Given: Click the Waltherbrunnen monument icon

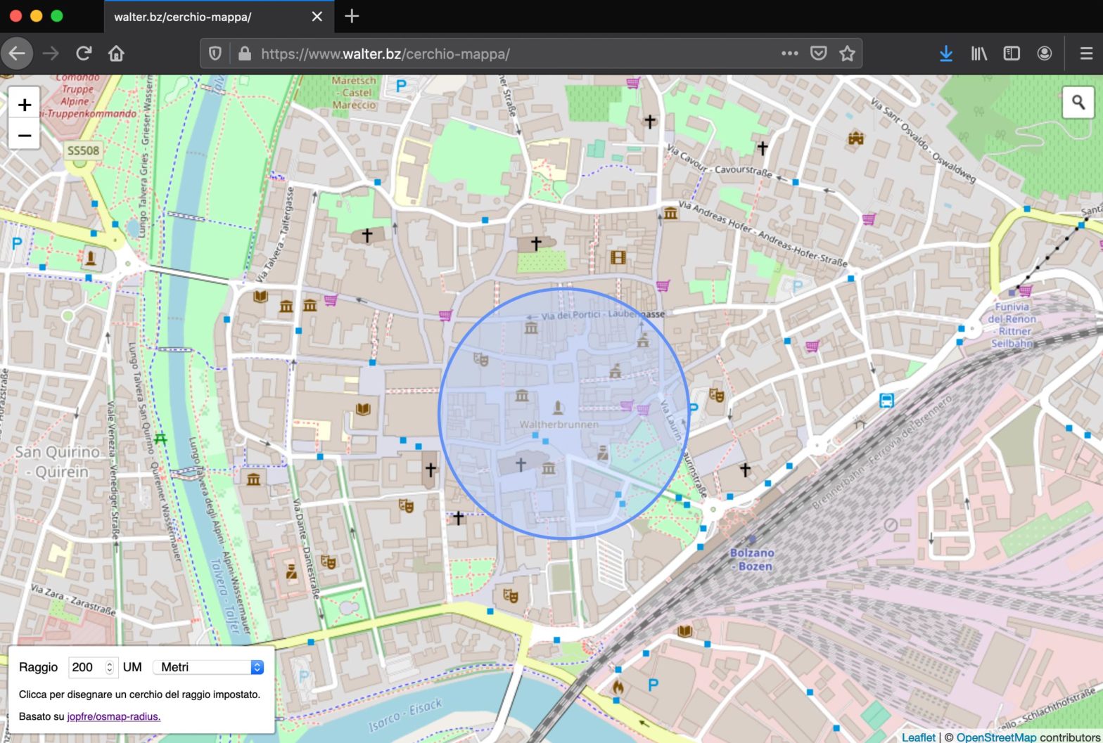Looking at the screenshot, I should click(558, 408).
